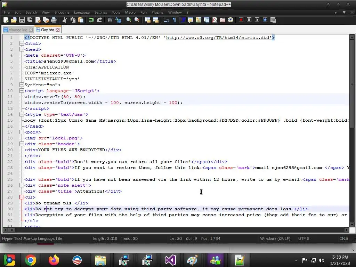356x267 pixels.
Task: Open Visual Studio from the taskbar
Action: pos(170,260)
